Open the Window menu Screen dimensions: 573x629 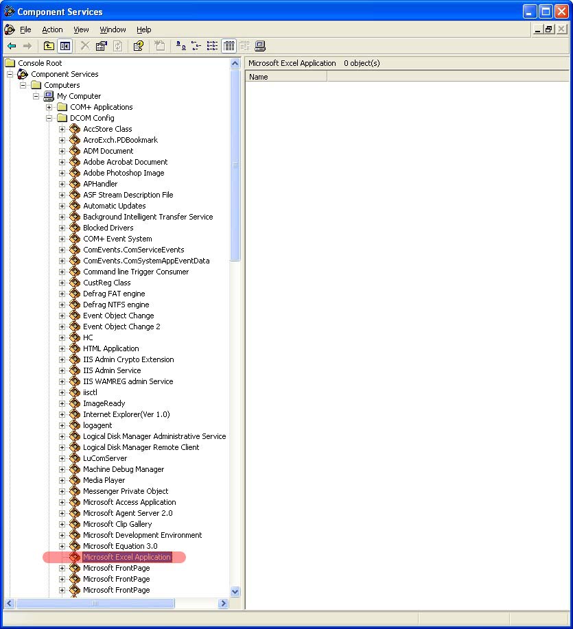(x=113, y=29)
